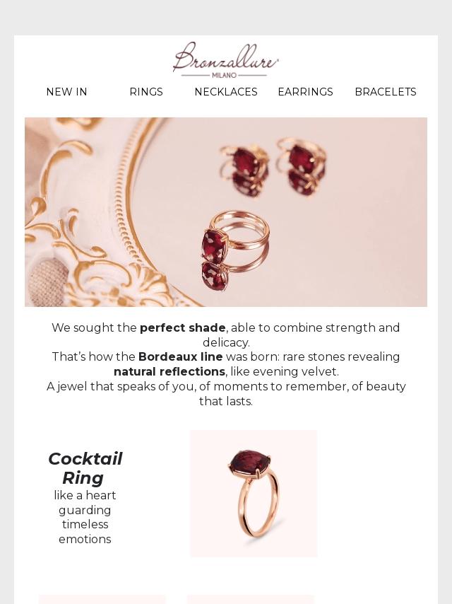Open the EARRINGS section

point(305,92)
